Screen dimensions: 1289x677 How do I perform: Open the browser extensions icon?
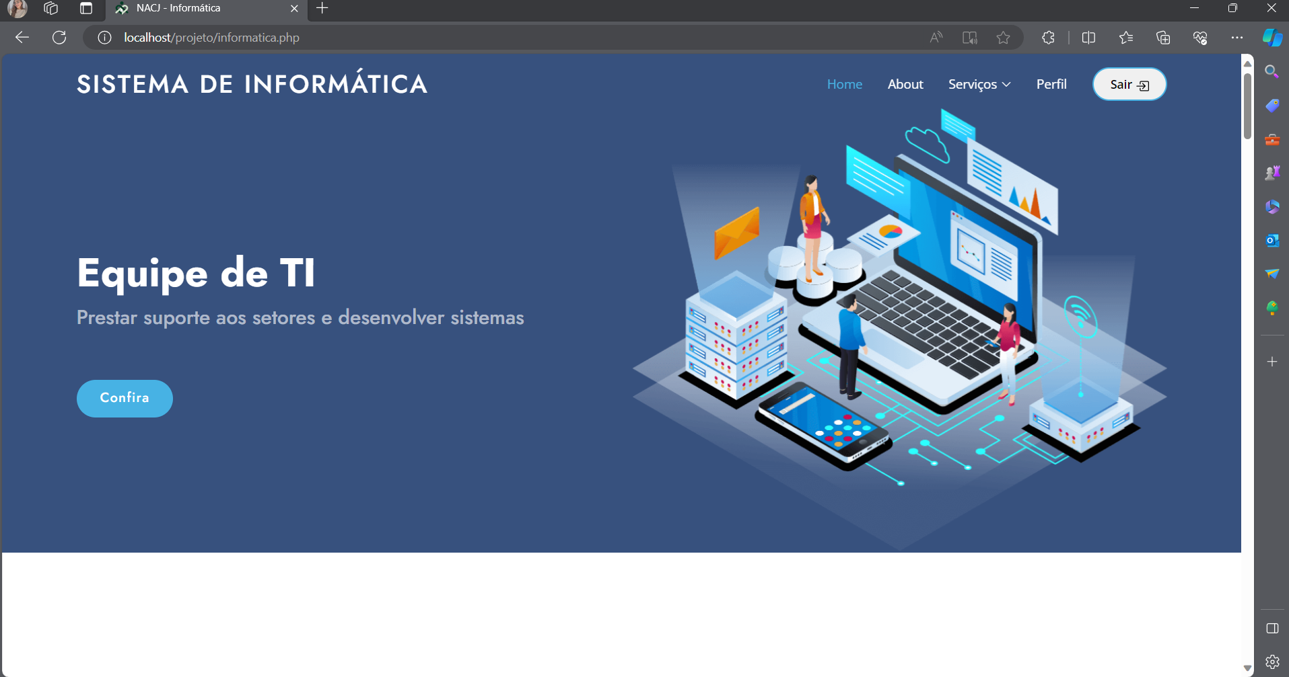1048,38
